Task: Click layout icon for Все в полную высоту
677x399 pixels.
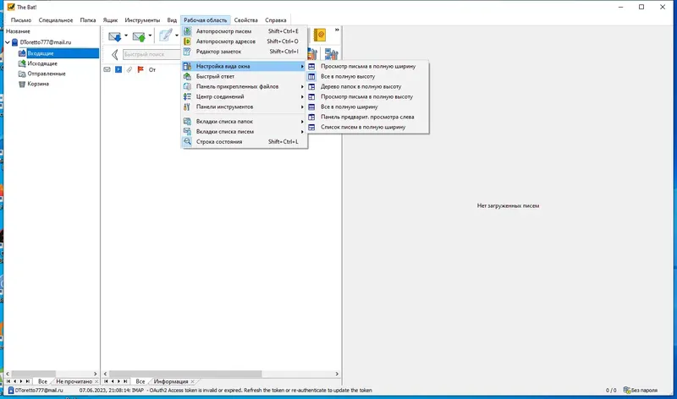Action: 311,76
